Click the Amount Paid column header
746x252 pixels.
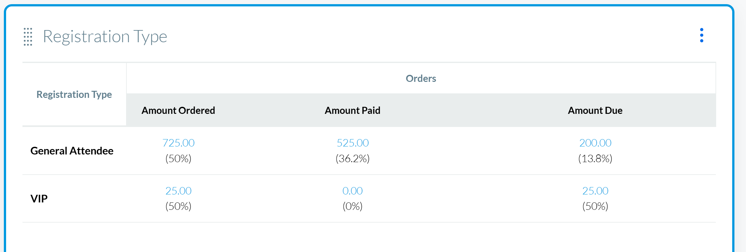[x=352, y=110]
